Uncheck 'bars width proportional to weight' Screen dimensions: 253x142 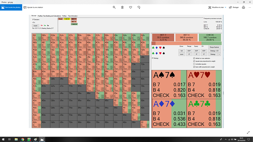pyautogui.click(x=194, y=67)
